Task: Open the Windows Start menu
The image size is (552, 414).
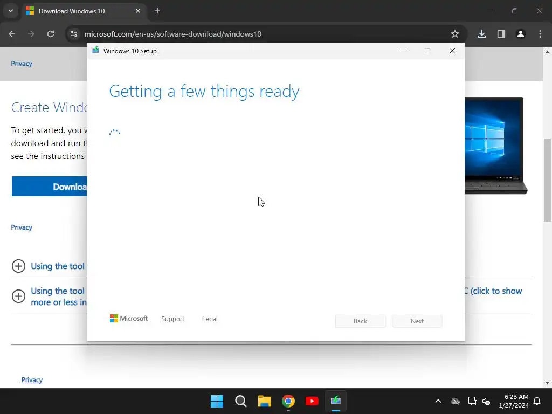Action: pos(217,401)
